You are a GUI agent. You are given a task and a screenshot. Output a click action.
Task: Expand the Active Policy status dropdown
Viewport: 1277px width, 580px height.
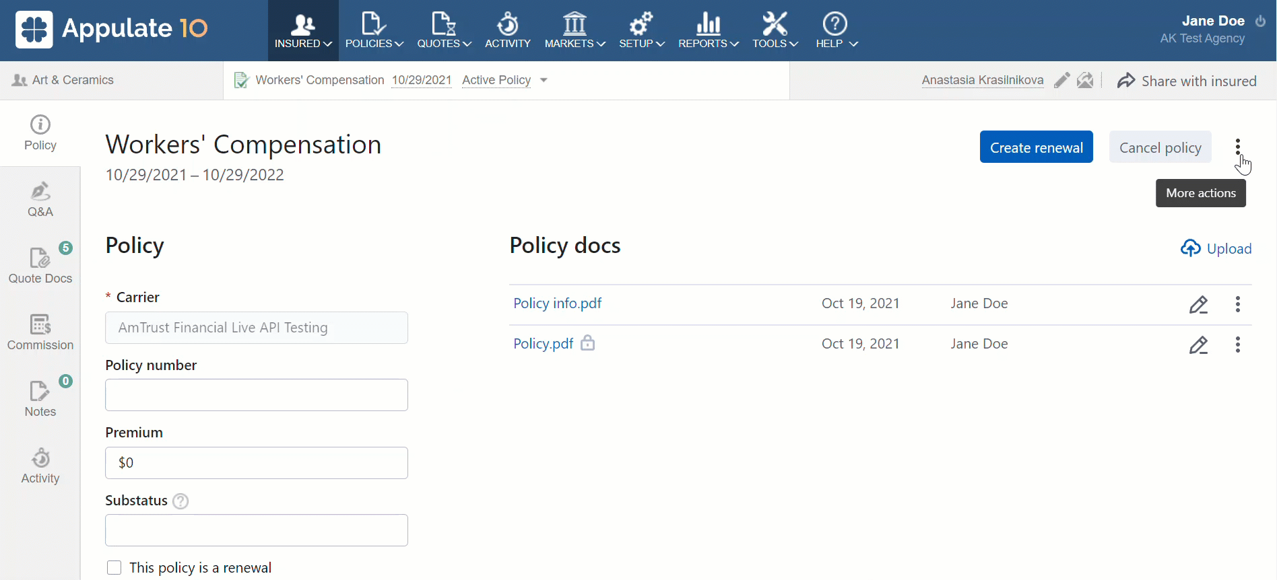(544, 80)
